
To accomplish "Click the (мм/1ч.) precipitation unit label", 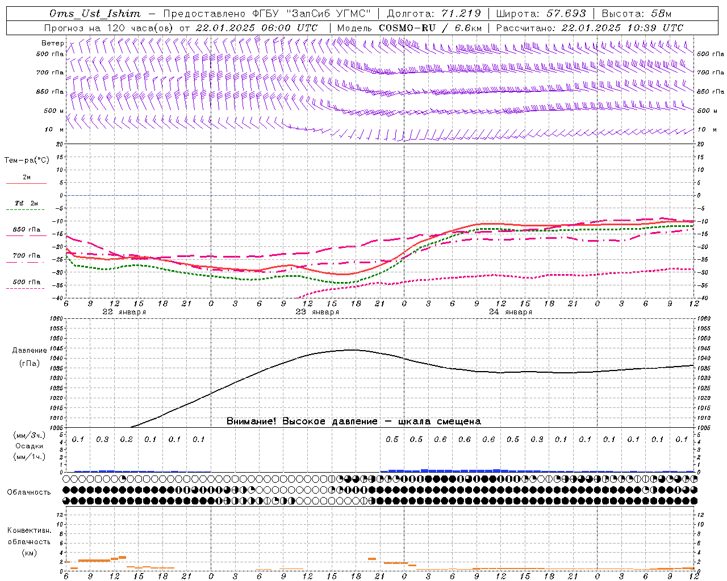I will 30,457.
